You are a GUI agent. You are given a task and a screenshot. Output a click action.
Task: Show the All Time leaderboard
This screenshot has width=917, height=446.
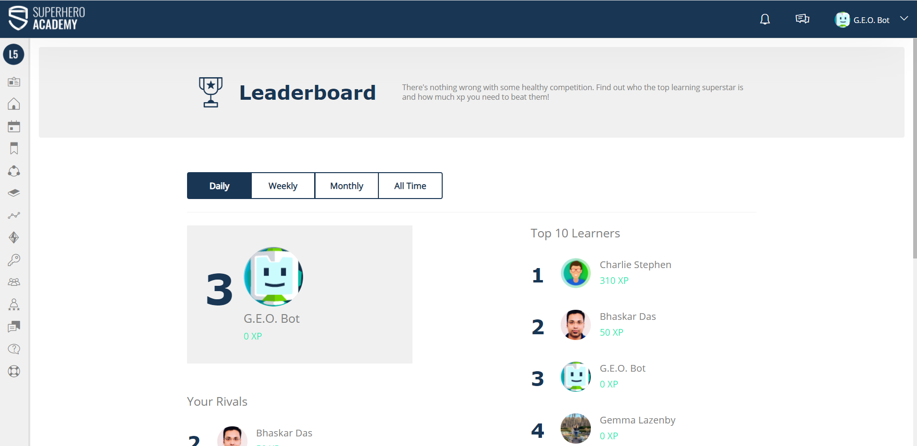click(x=410, y=186)
